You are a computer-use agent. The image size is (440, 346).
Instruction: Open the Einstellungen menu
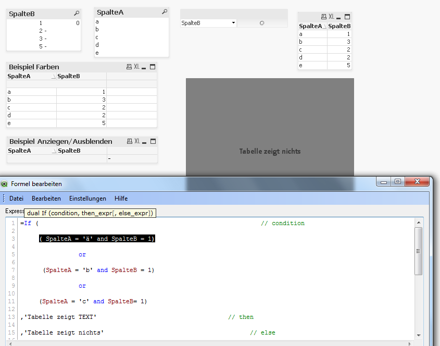coord(87,199)
